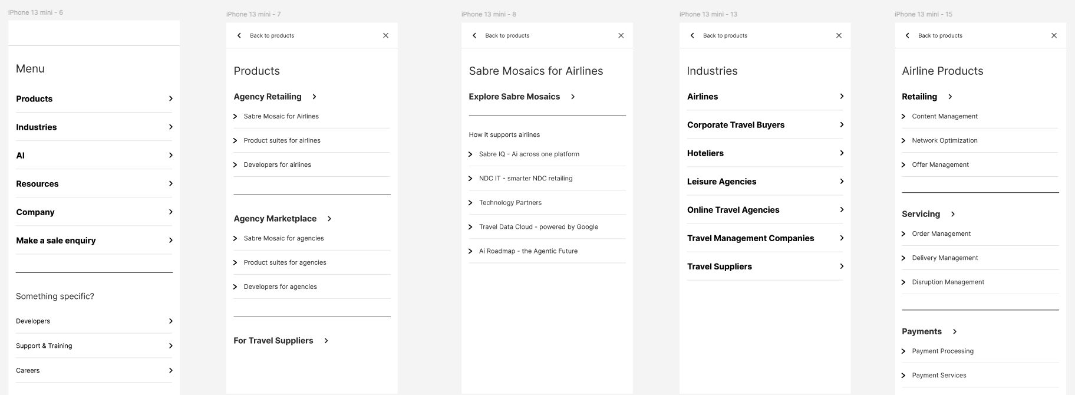
Task: Click Order Management under Servicing
Action: (x=941, y=233)
